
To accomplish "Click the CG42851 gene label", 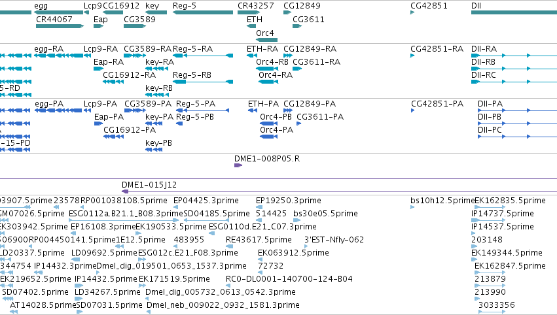I will tap(429, 6).
